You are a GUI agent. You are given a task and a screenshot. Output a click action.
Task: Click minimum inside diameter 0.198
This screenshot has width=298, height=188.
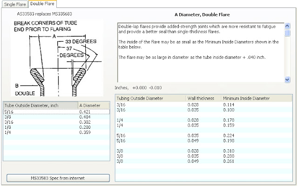coord(229,140)
